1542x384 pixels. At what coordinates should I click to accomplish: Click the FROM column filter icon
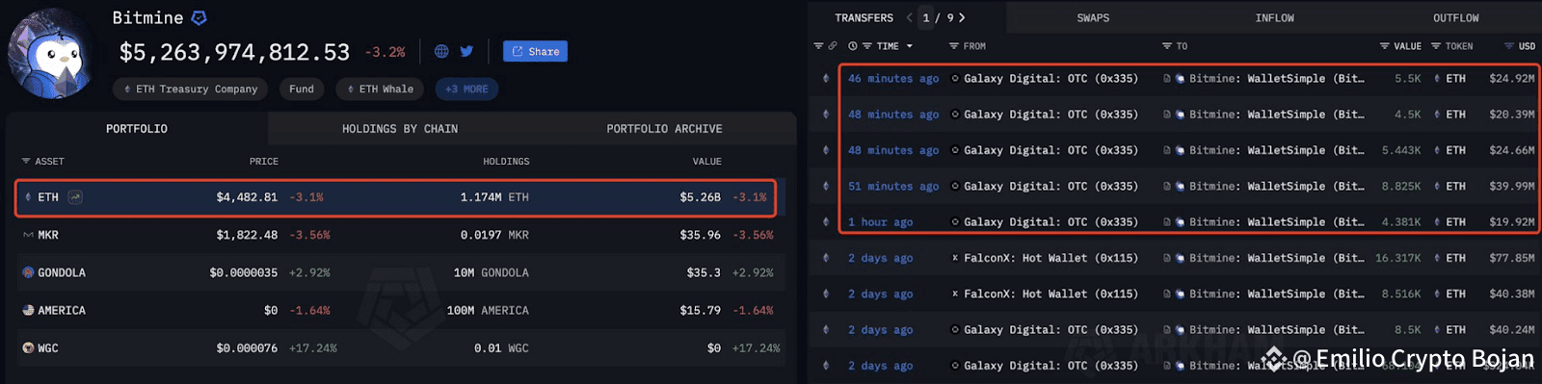tap(953, 46)
